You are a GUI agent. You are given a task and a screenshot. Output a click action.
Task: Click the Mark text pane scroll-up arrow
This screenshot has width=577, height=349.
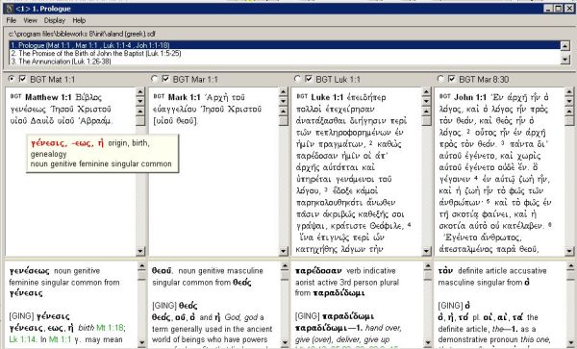click(x=283, y=111)
